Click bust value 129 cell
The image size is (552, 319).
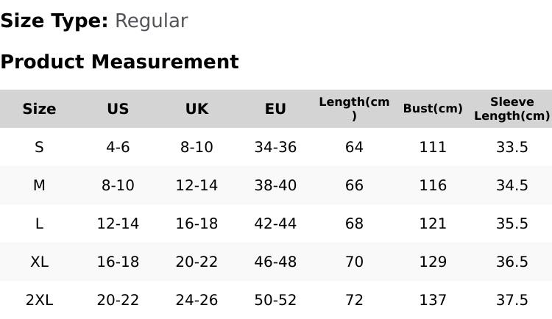(x=433, y=262)
